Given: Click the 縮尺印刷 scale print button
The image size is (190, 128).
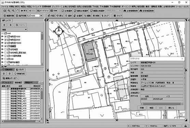Looking at the screenshot, I should point(21,16).
